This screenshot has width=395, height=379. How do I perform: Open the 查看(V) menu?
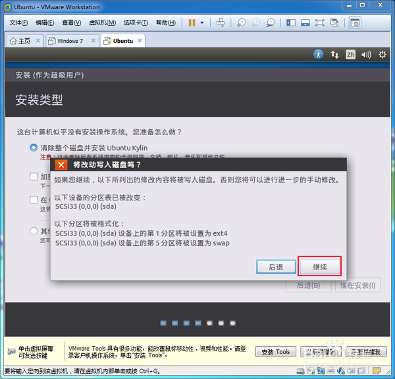(x=72, y=22)
